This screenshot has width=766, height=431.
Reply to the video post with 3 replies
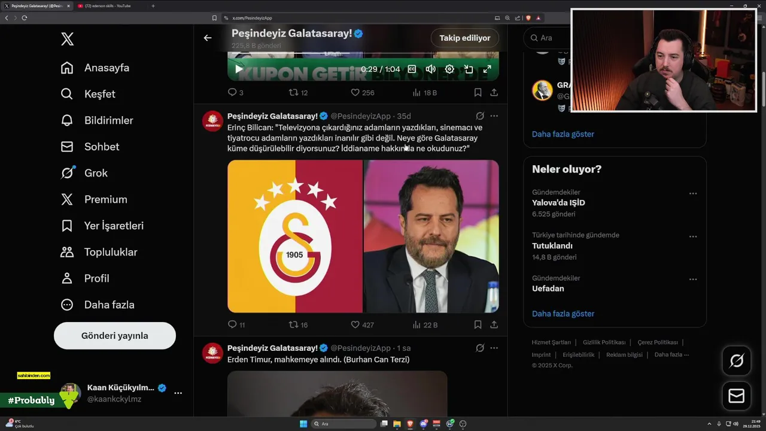pos(236,93)
